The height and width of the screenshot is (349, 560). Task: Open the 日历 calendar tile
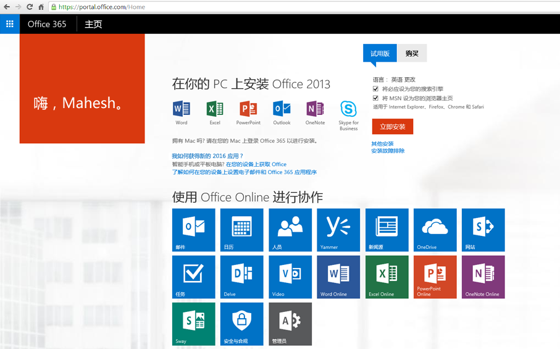[x=242, y=230]
